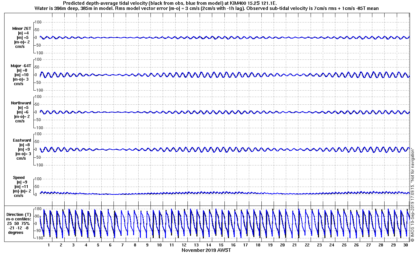Click the '|o| =4' Minor statistic

pyautogui.click(x=23, y=33)
